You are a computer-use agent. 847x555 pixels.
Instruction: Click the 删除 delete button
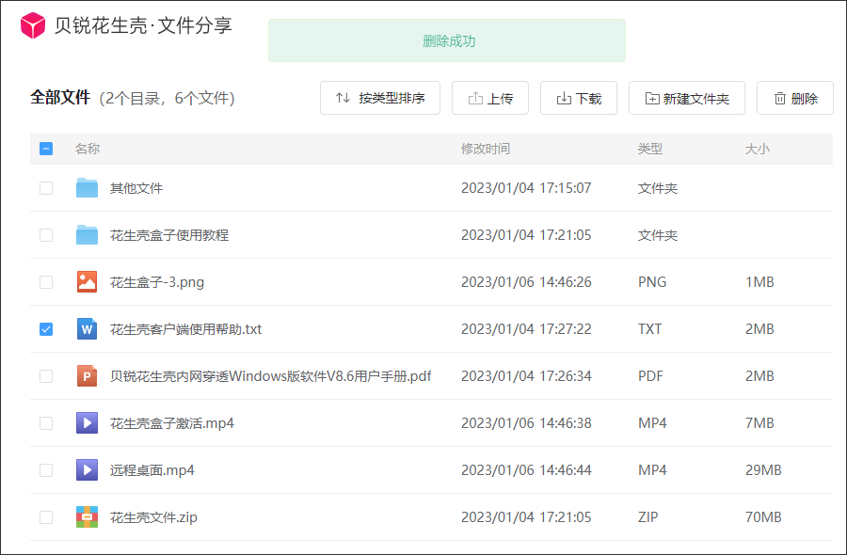(795, 99)
